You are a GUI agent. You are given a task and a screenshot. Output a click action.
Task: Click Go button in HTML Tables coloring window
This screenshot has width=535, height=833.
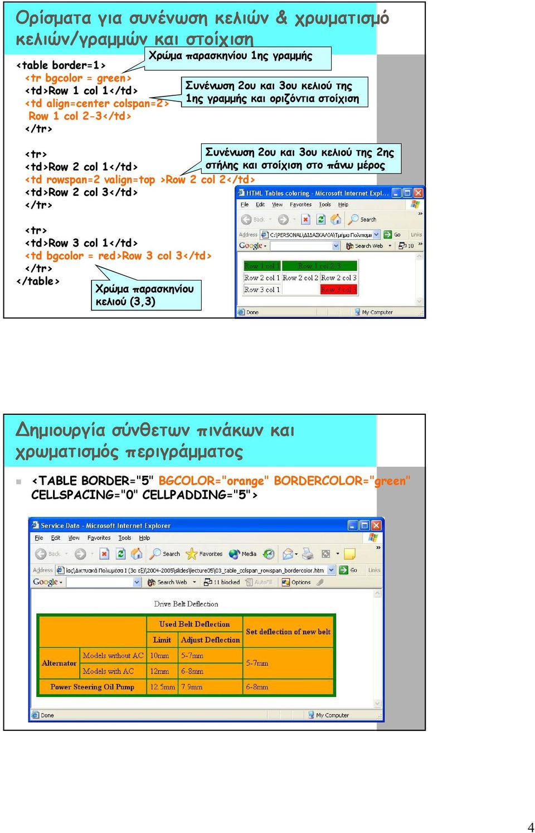[392, 235]
